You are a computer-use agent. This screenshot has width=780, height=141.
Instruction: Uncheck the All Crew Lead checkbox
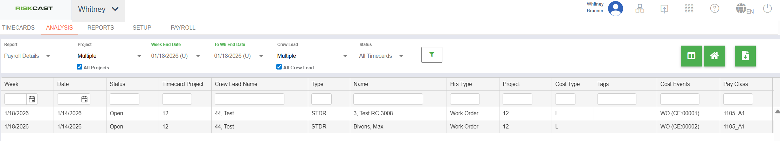point(279,67)
